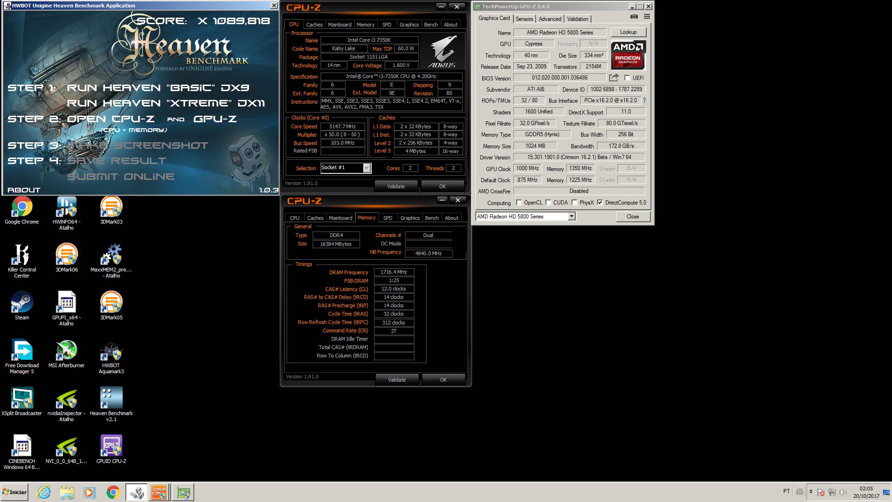The height and width of the screenshot is (502, 892).
Task: Open MaxxMEM2 desktop shortcut
Action: 111,261
